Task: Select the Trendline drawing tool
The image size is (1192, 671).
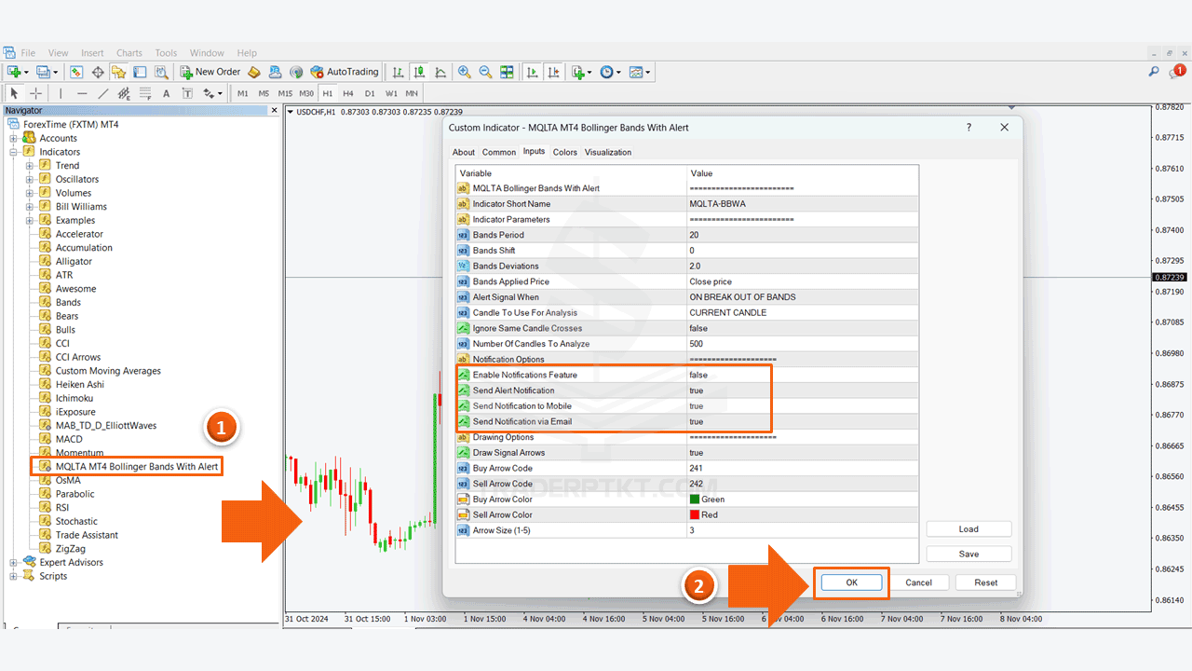Action: (102, 93)
